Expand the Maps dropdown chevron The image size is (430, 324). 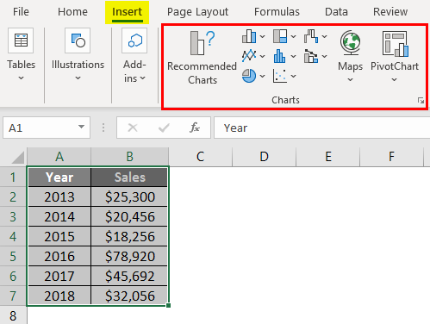(350, 79)
